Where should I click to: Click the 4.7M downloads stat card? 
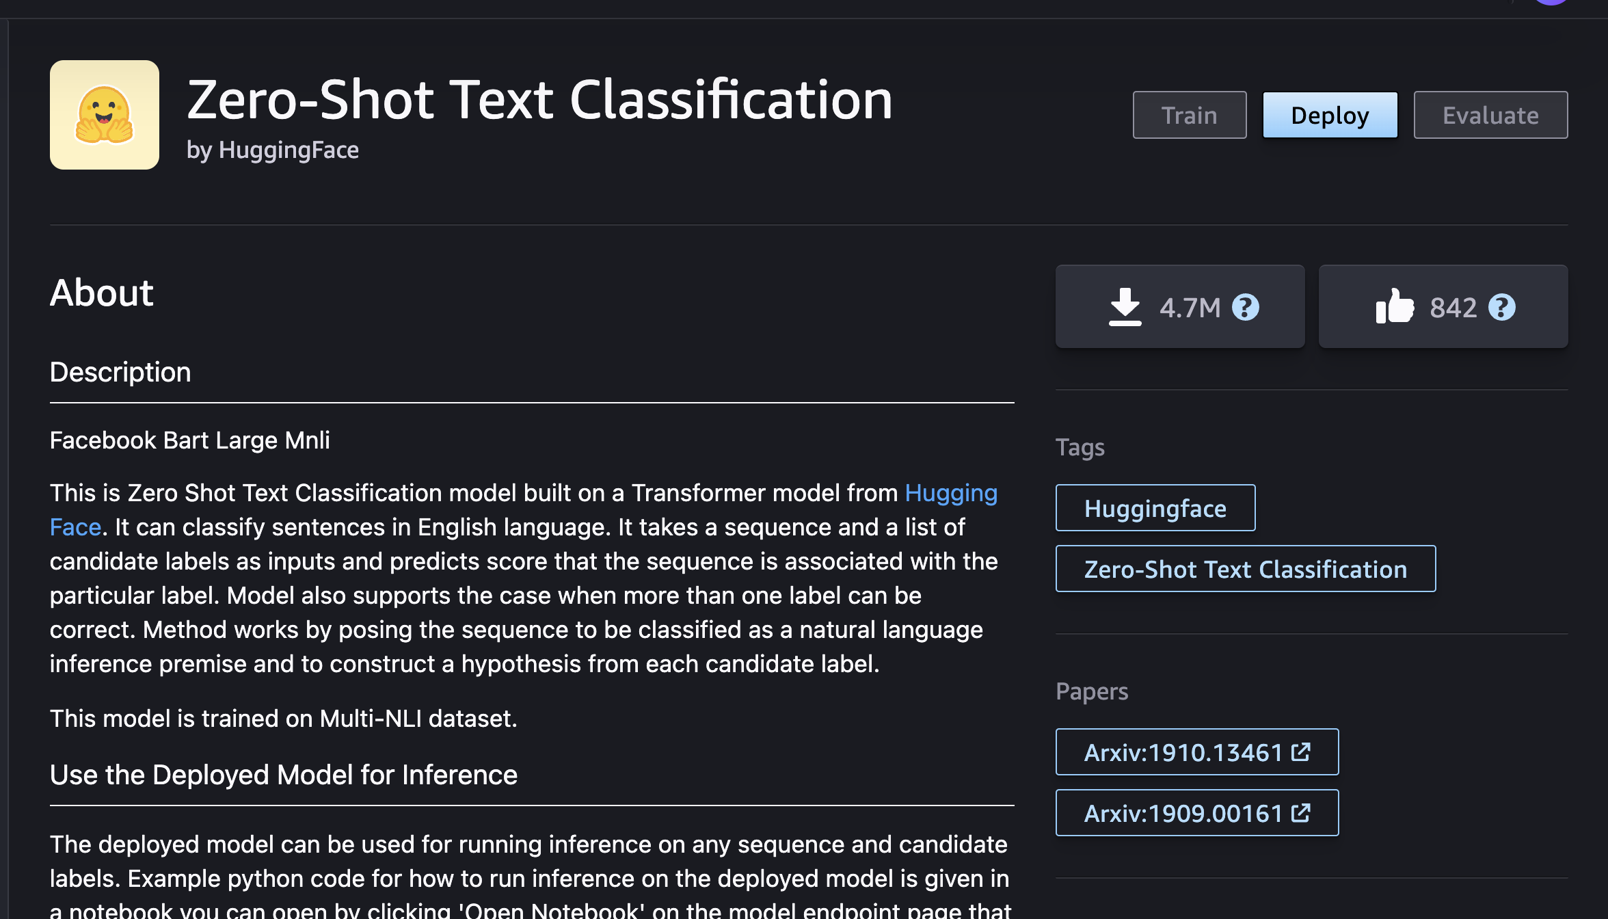click(1179, 306)
